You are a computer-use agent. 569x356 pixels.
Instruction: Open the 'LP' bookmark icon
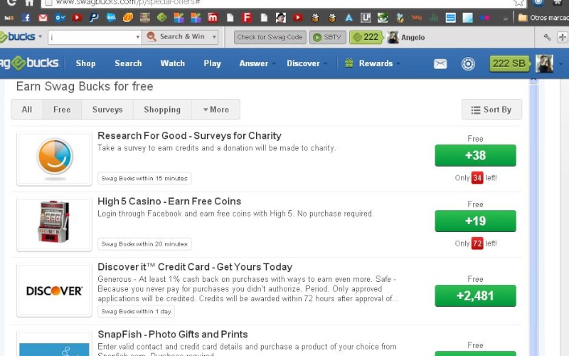point(366,17)
